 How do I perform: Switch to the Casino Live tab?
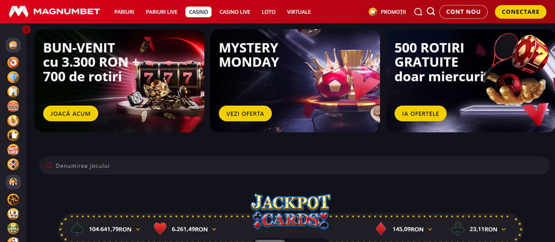pyautogui.click(x=235, y=12)
